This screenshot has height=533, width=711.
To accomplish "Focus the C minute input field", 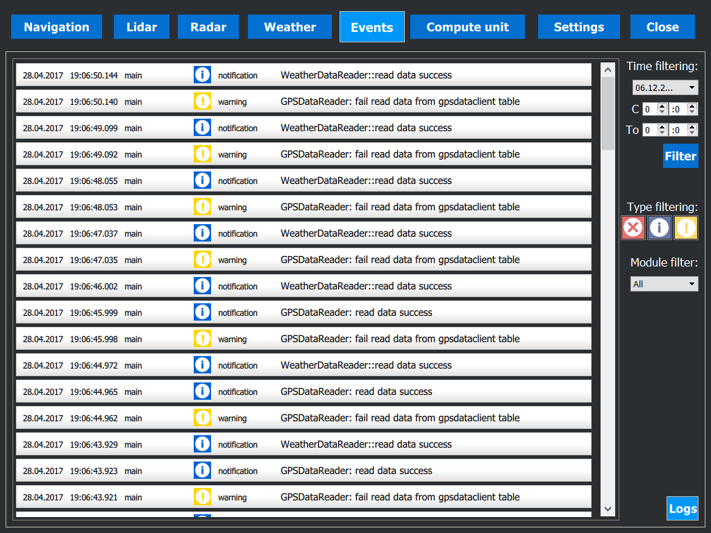I will pyautogui.click(x=678, y=109).
